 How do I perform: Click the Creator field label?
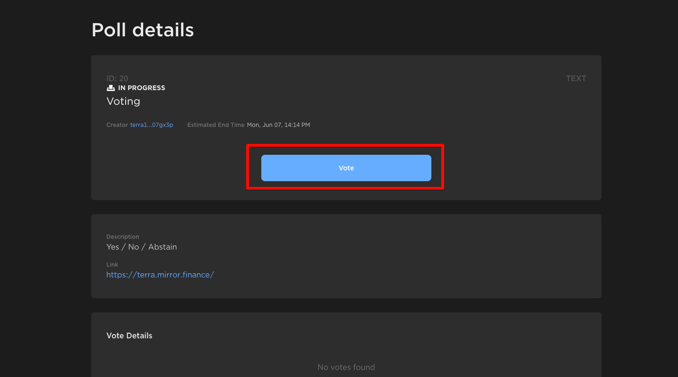[x=117, y=125]
